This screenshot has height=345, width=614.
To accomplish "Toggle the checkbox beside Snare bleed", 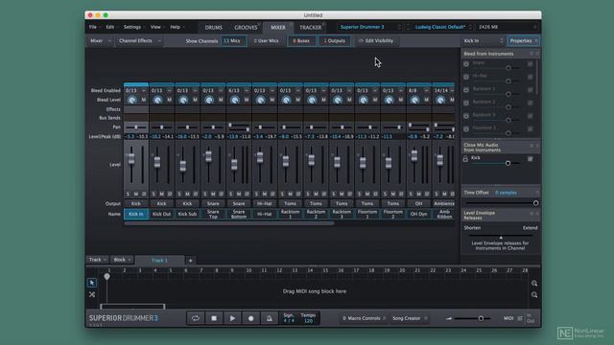I will (530, 64).
